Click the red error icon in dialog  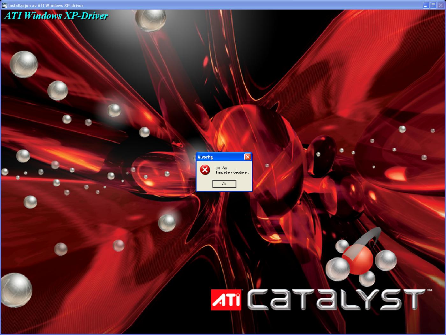point(205,170)
